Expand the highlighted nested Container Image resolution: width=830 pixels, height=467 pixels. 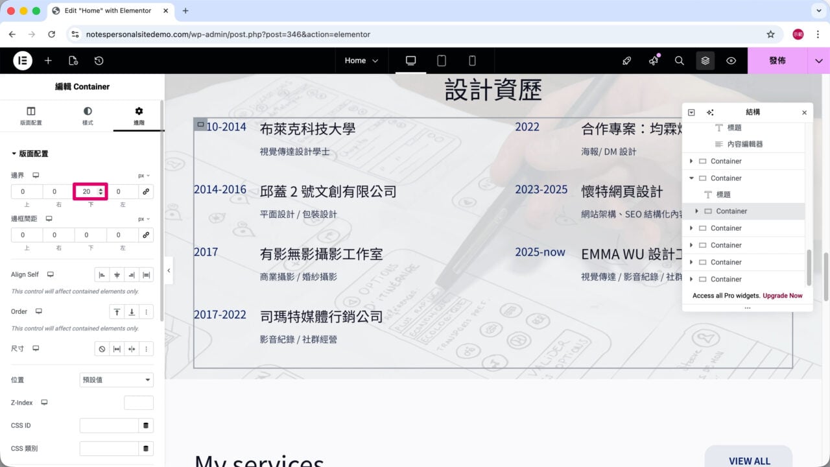(697, 211)
